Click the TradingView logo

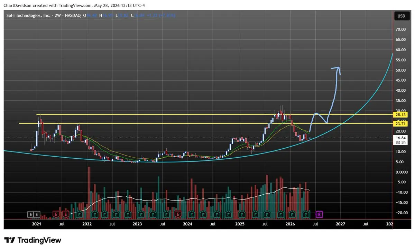[x=33, y=240]
